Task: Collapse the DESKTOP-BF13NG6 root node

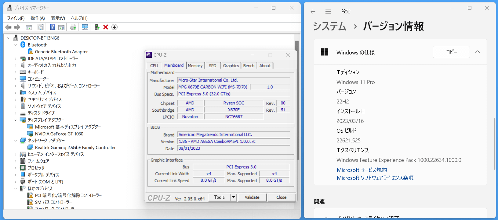Action: (x=8, y=38)
